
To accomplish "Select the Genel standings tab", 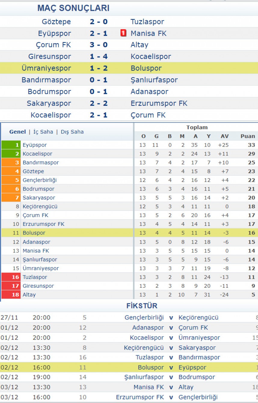I will click(17, 132).
